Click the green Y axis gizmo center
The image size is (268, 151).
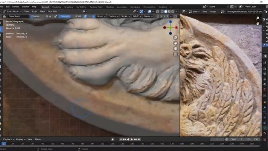pos(170,28)
